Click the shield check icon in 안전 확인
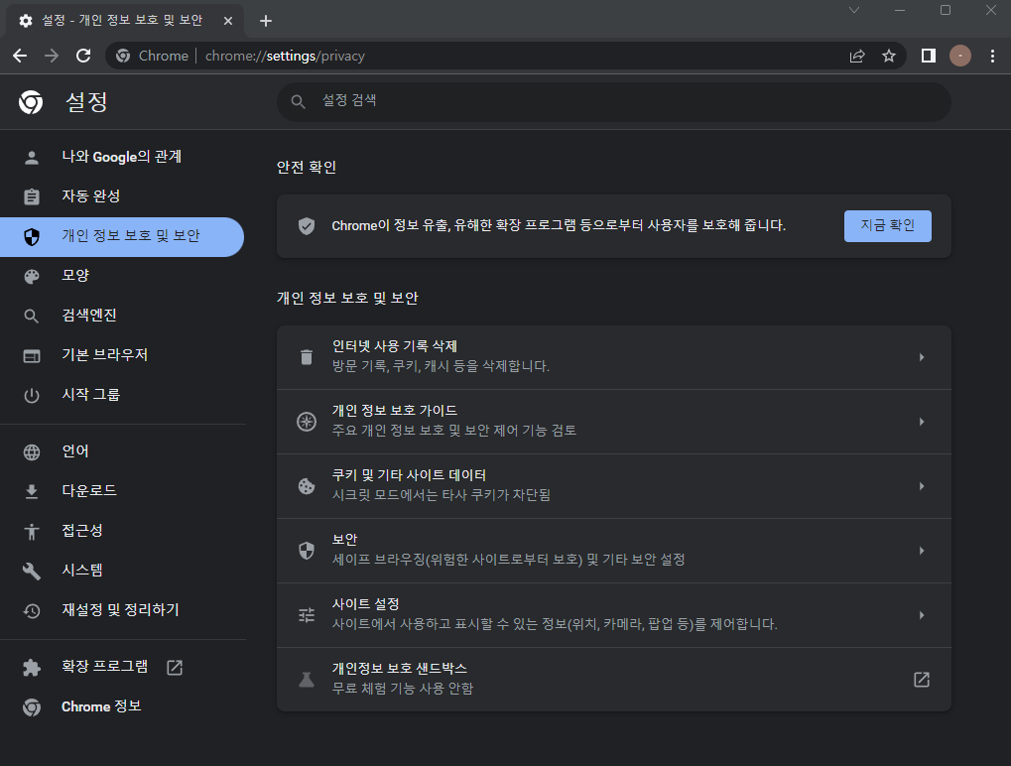 coord(307,225)
